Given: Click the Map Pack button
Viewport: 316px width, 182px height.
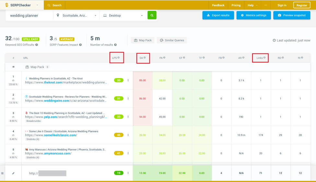Looking at the screenshot, I should coord(143,40).
